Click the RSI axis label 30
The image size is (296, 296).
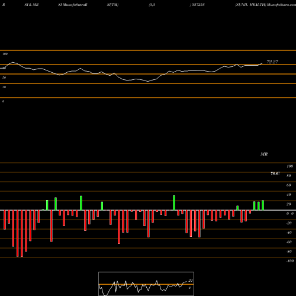[x=4, y=87]
